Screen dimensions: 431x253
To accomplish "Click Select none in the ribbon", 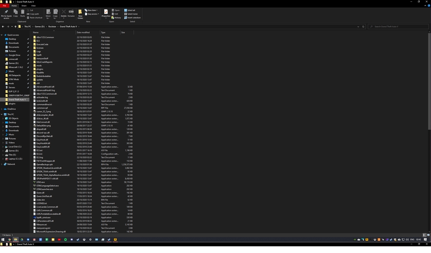I will 131,14.
